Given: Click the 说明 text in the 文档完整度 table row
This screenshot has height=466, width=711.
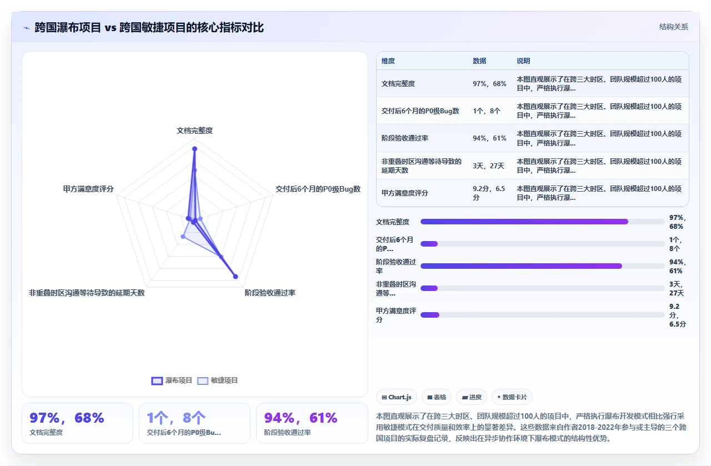Looking at the screenshot, I should tap(599, 84).
